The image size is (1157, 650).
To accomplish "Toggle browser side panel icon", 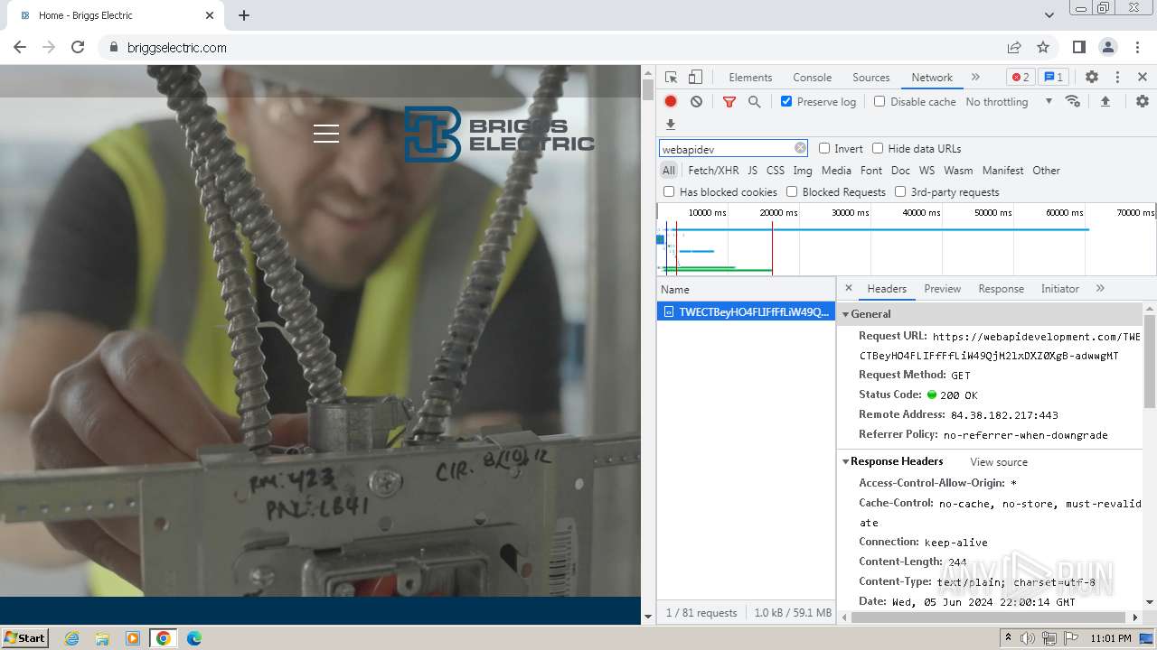I will [x=1078, y=47].
